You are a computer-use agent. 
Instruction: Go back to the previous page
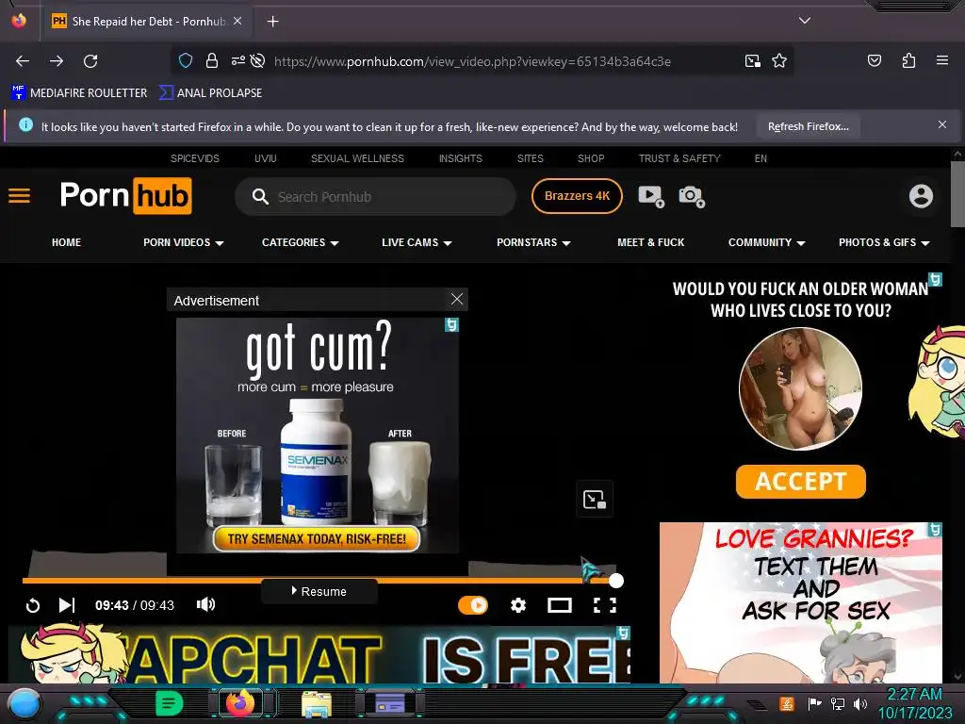coord(23,61)
